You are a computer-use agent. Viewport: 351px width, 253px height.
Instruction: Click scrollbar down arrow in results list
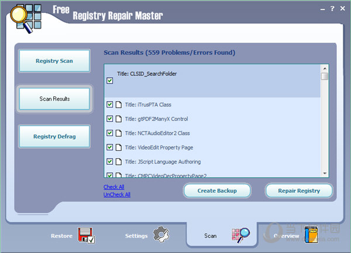[x=325, y=174]
